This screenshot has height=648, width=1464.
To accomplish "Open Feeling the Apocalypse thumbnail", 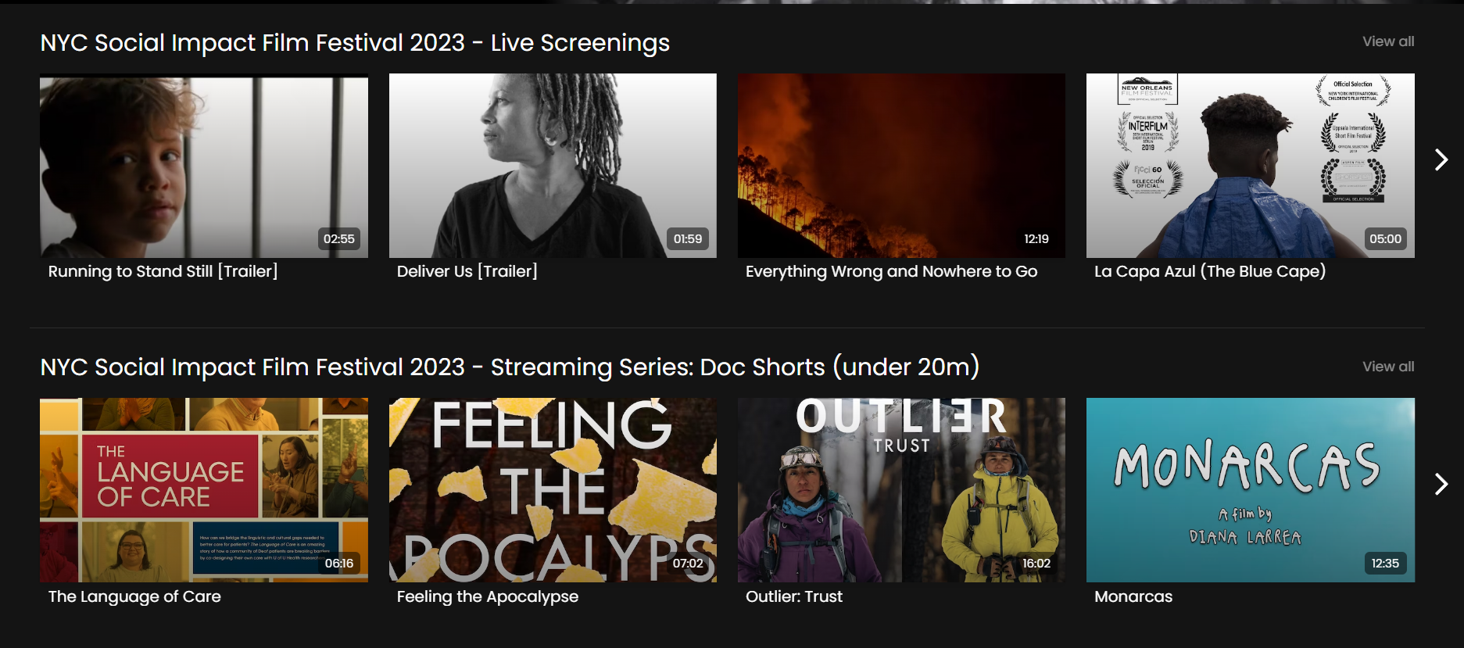I will [553, 490].
